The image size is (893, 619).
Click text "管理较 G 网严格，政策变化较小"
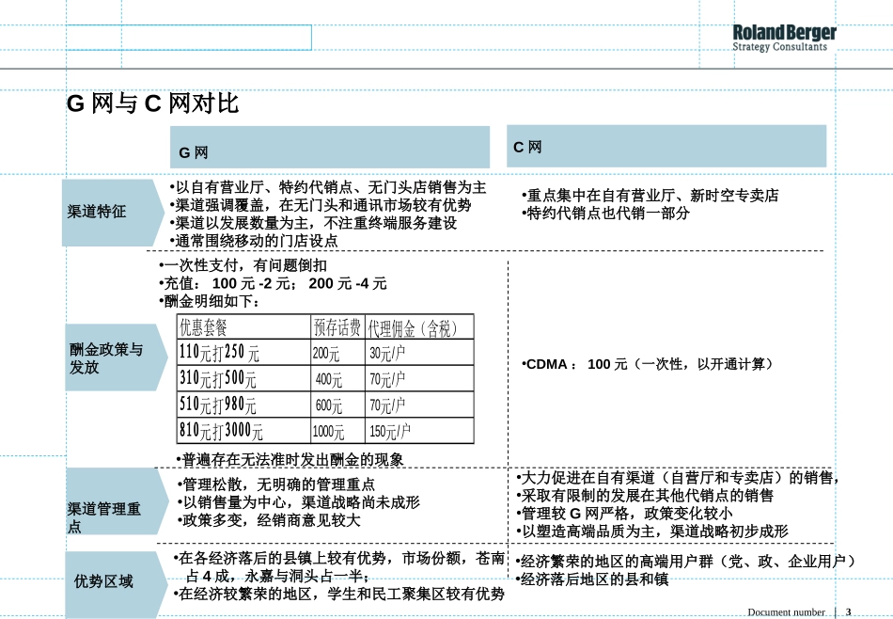[627, 514]
